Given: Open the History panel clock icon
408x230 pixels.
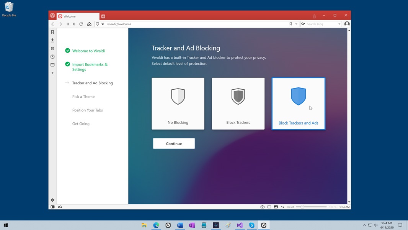Looking at the screenshot, I should [52, 57].
